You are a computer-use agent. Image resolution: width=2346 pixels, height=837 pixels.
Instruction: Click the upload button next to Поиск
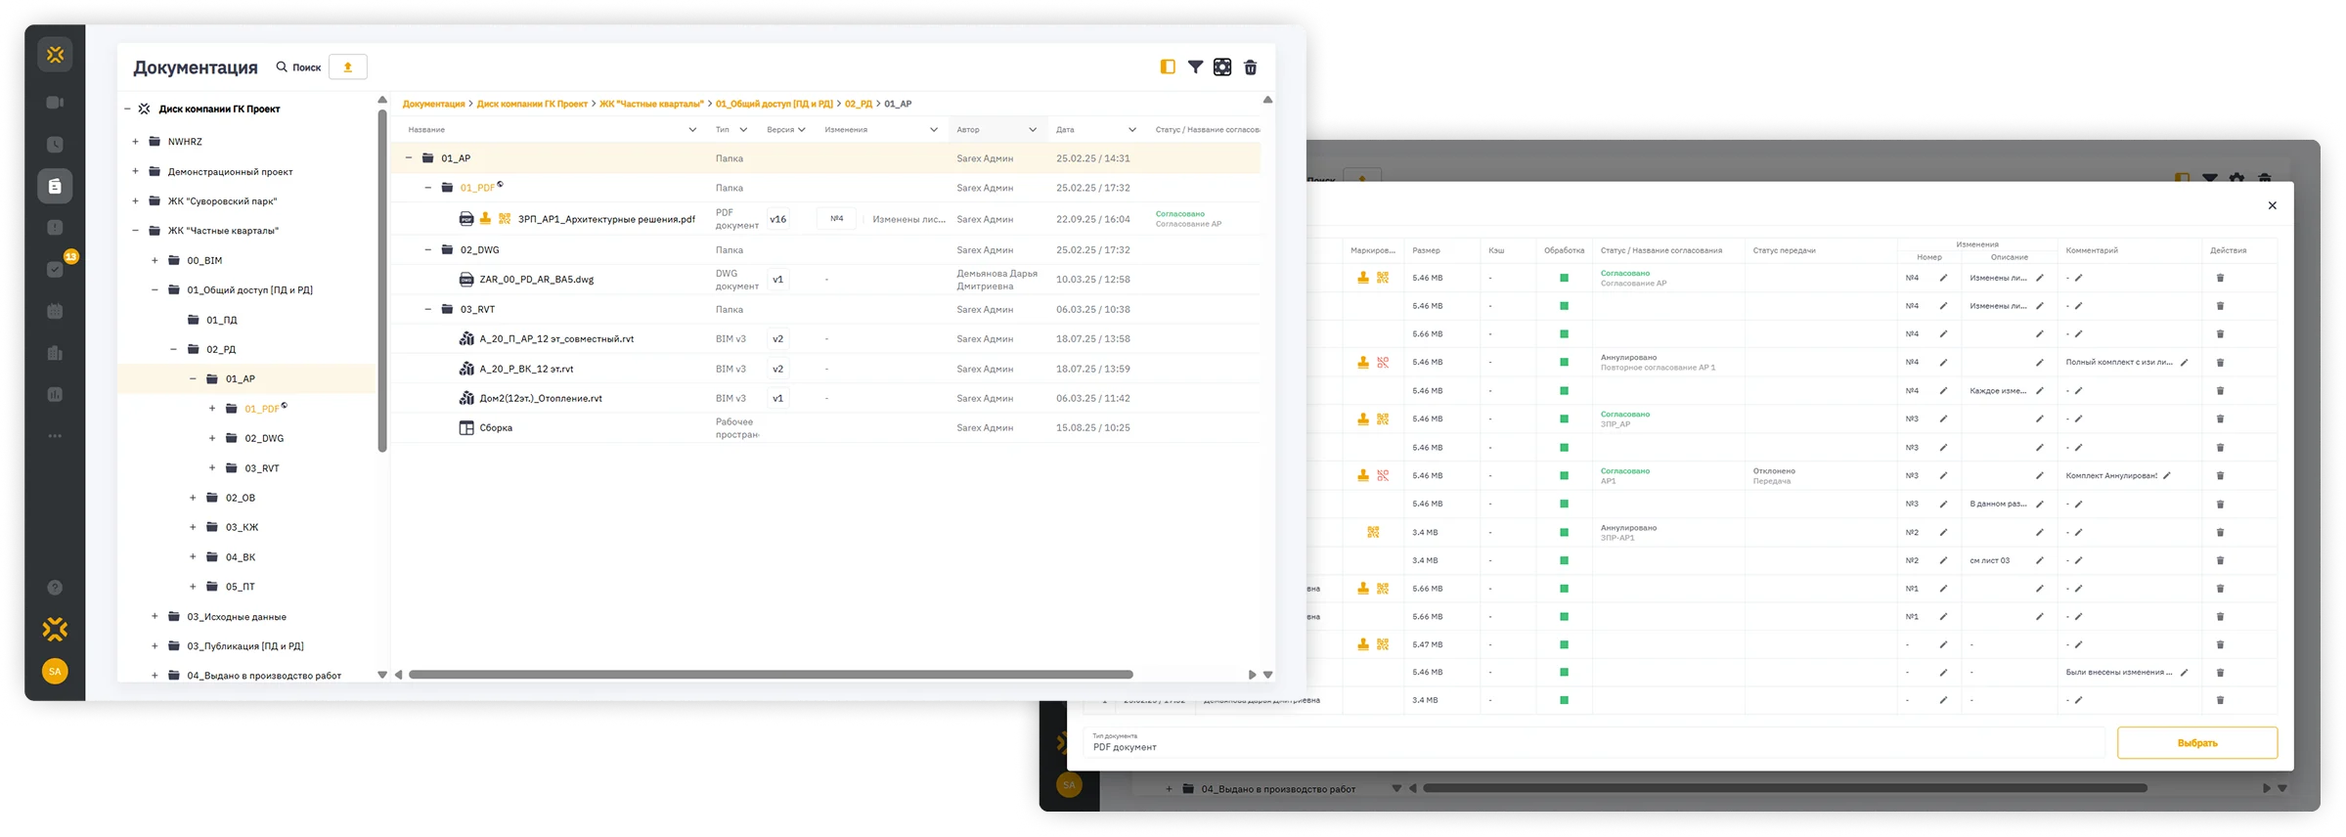coord(347,67)
